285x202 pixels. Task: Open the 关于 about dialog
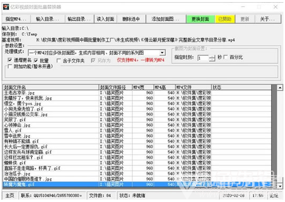(268, 19)
